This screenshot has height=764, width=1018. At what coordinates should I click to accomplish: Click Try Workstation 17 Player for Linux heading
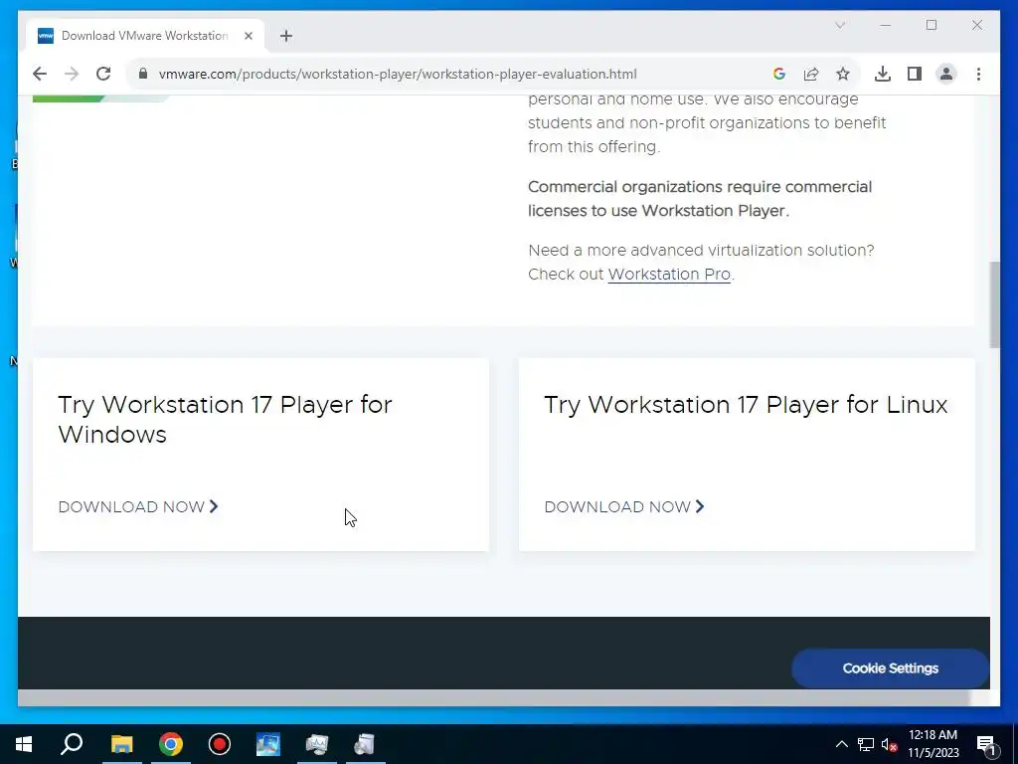(746, 405)
